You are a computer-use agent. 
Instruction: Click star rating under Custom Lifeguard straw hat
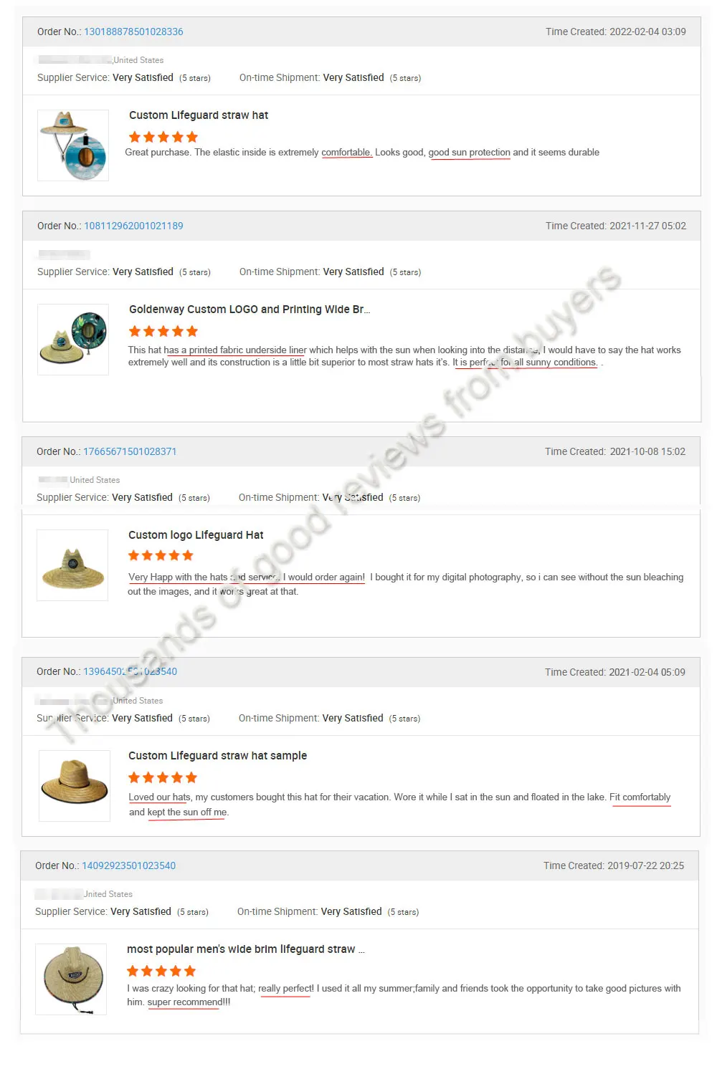163,137
